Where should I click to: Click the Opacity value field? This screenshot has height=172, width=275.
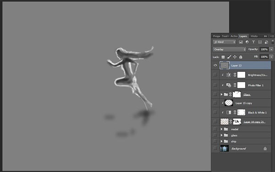coord(264,49)
